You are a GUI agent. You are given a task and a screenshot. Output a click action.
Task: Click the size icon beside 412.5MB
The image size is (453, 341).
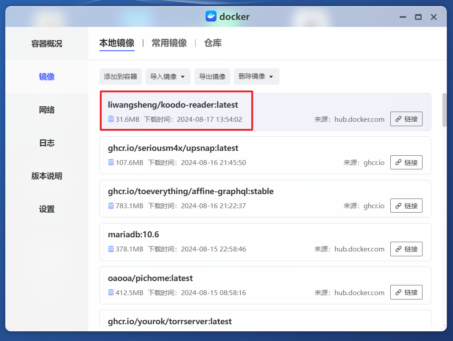[111, 292]
